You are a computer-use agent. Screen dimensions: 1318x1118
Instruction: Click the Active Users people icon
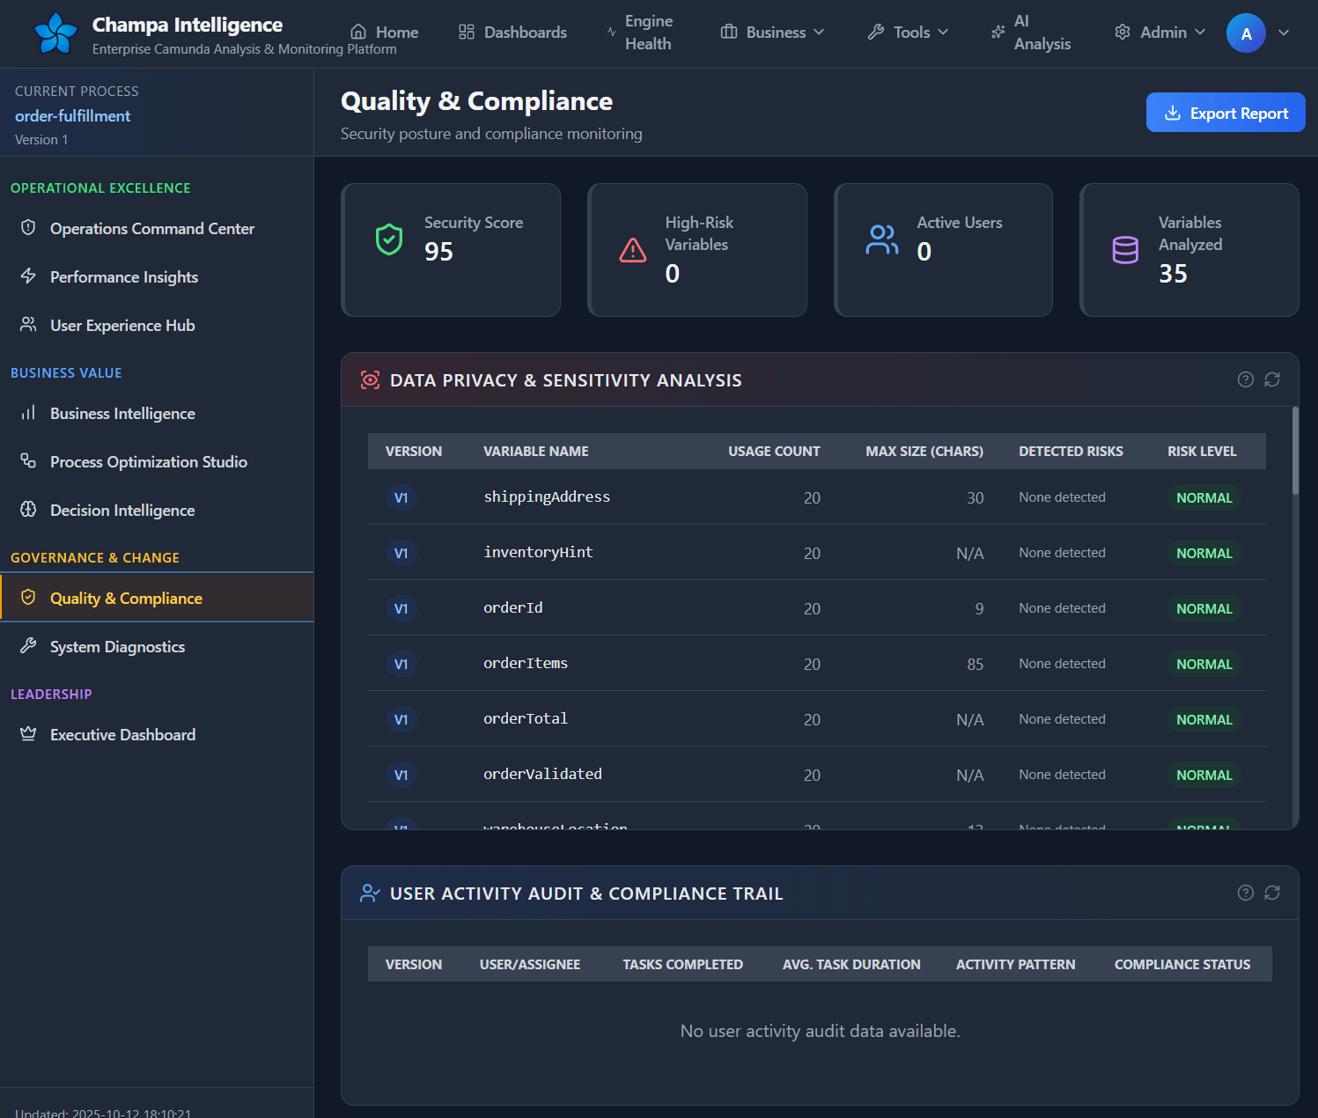[881, 239]
